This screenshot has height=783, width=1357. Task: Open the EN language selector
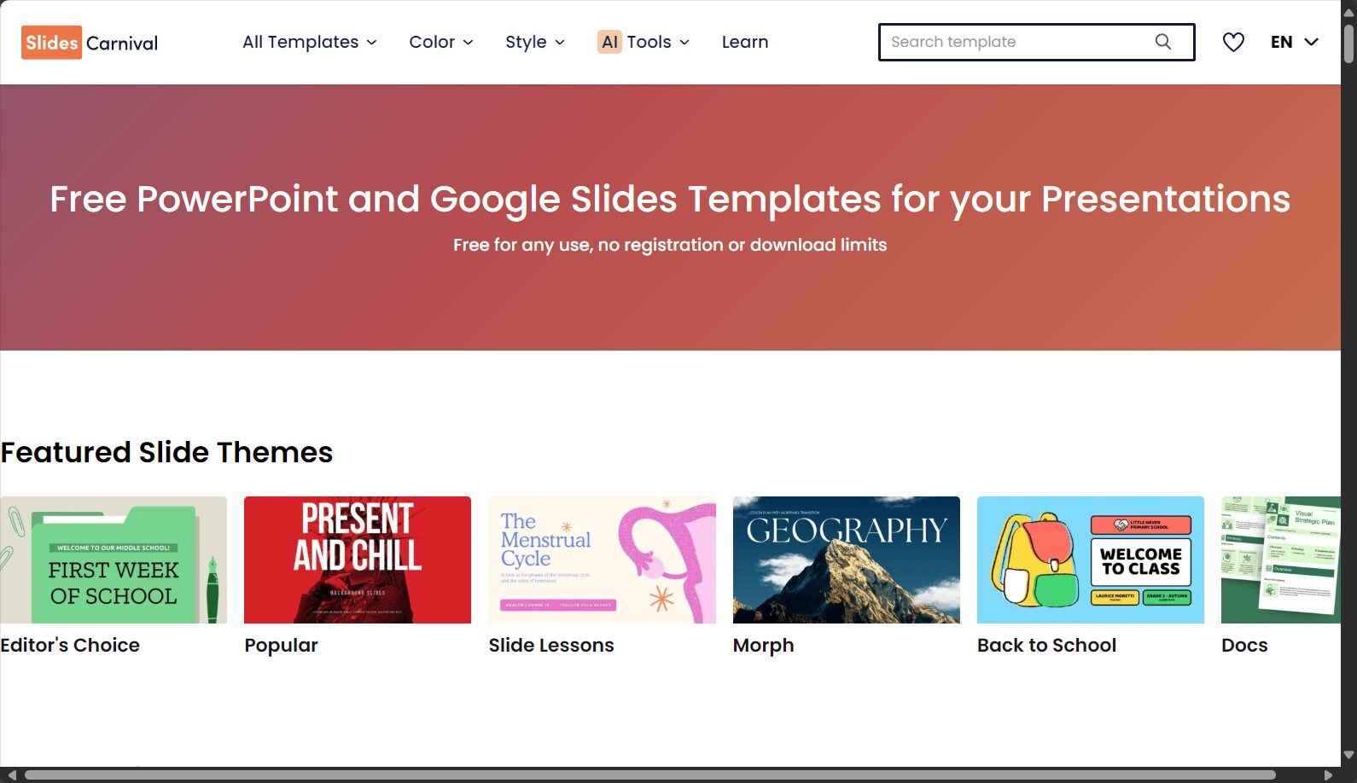[x=1294, y=42]
